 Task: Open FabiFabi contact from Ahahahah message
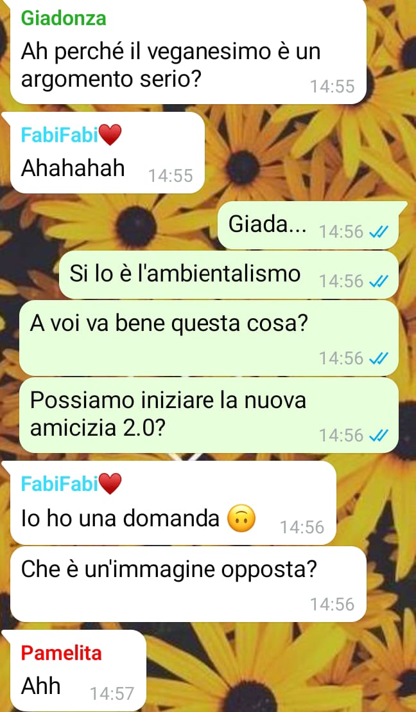click(60, 135)
